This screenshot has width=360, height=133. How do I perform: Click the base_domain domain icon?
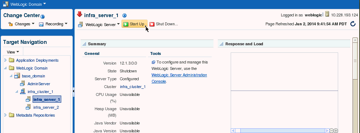pyautogui.click(x=17, y=76)
